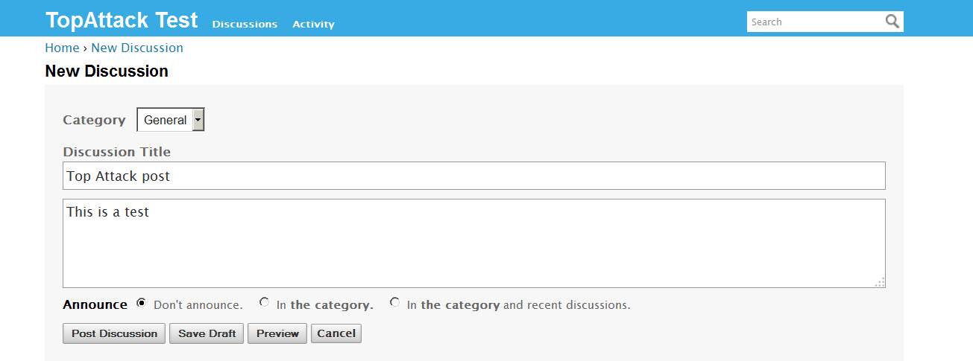973x361 pixels.
Task: Open the TopAttack Test site title
Action: click(122, 20)
